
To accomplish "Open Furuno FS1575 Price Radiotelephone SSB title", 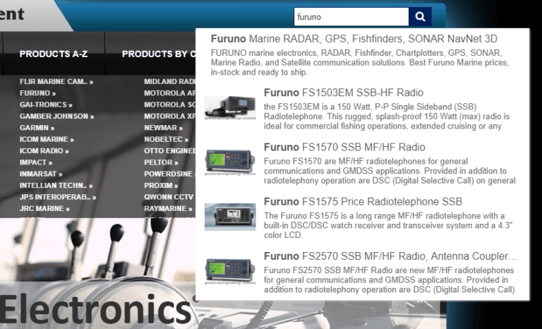I will (362, 201).
